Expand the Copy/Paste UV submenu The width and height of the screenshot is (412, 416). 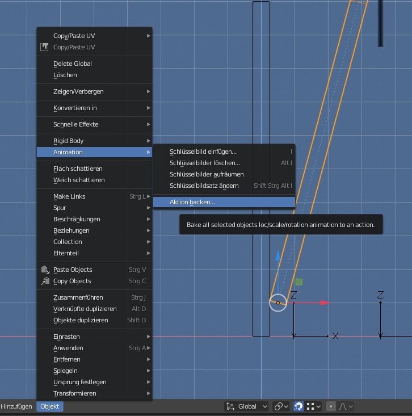coord(94,36)
